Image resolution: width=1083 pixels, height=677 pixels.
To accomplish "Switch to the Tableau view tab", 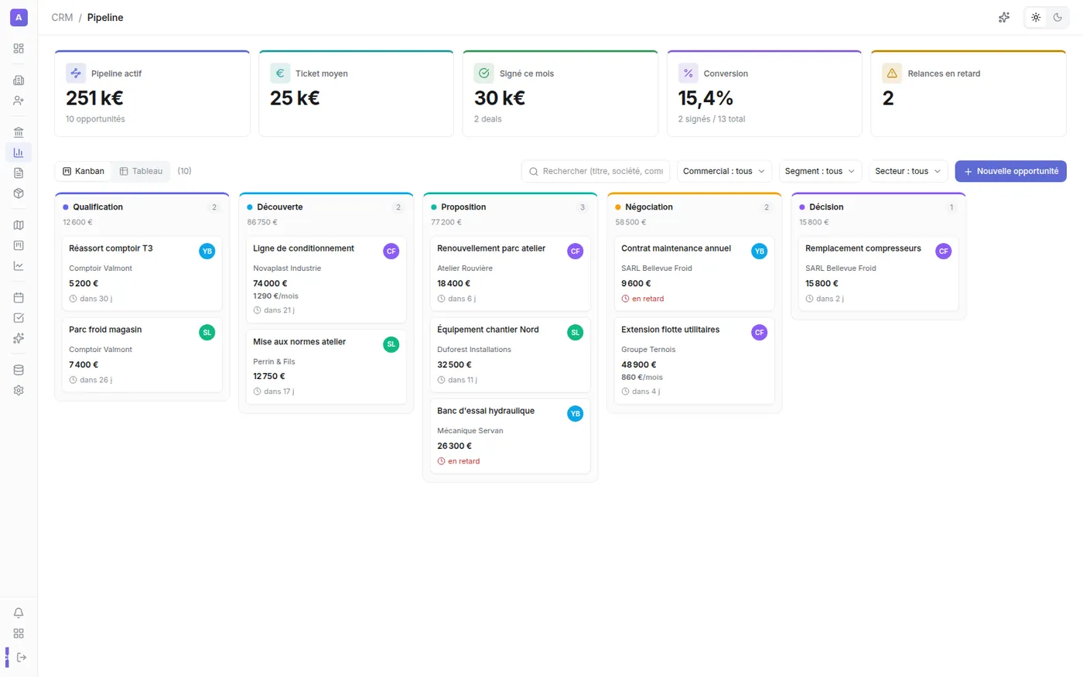I will (x=141, y=171).
